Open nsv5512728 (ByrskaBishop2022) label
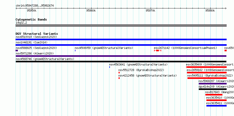Viewport: 234px width, 116px height. coord(141,70)
